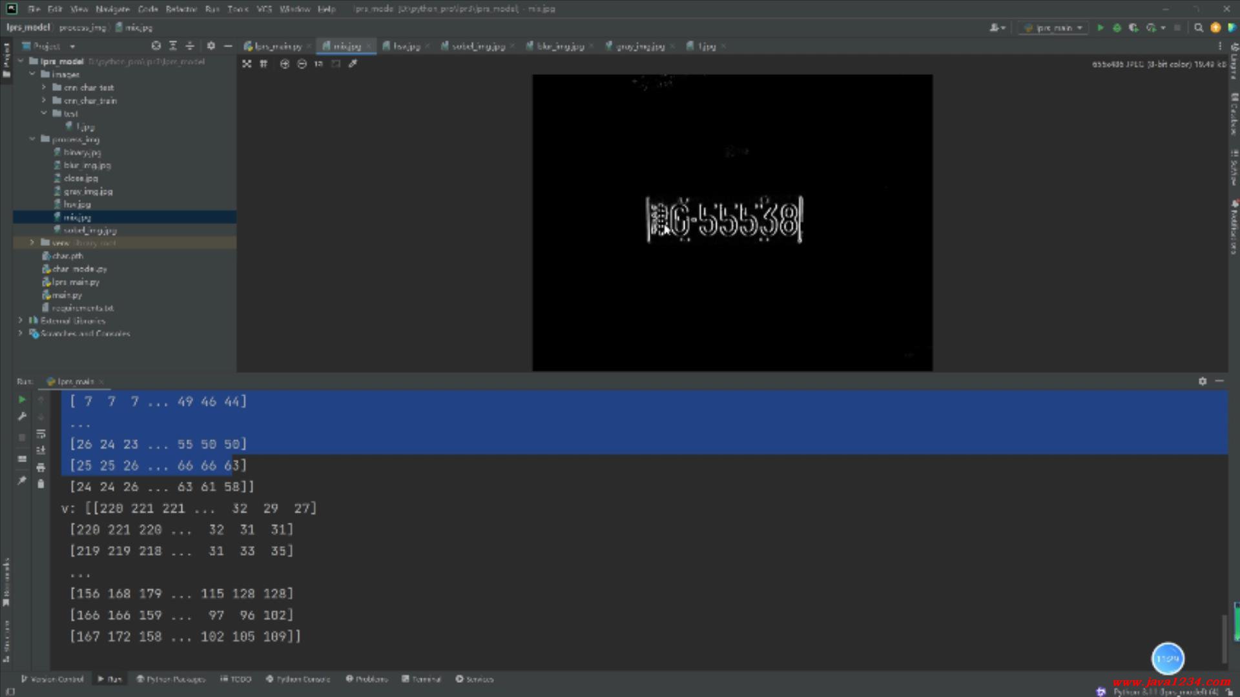Toggle image grid display
The image size is (1240, 697).
263,64
